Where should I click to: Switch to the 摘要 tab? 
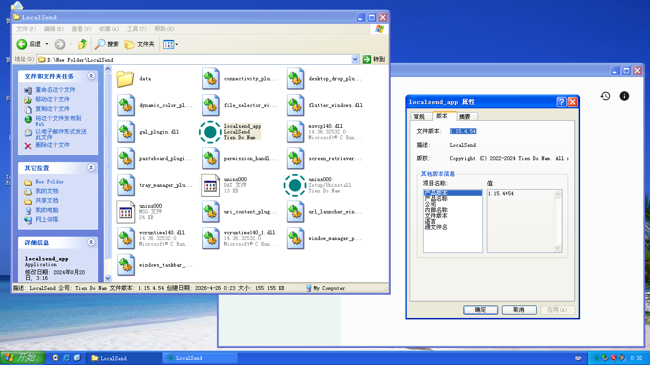pyautogui.click(x=465, y=116)
